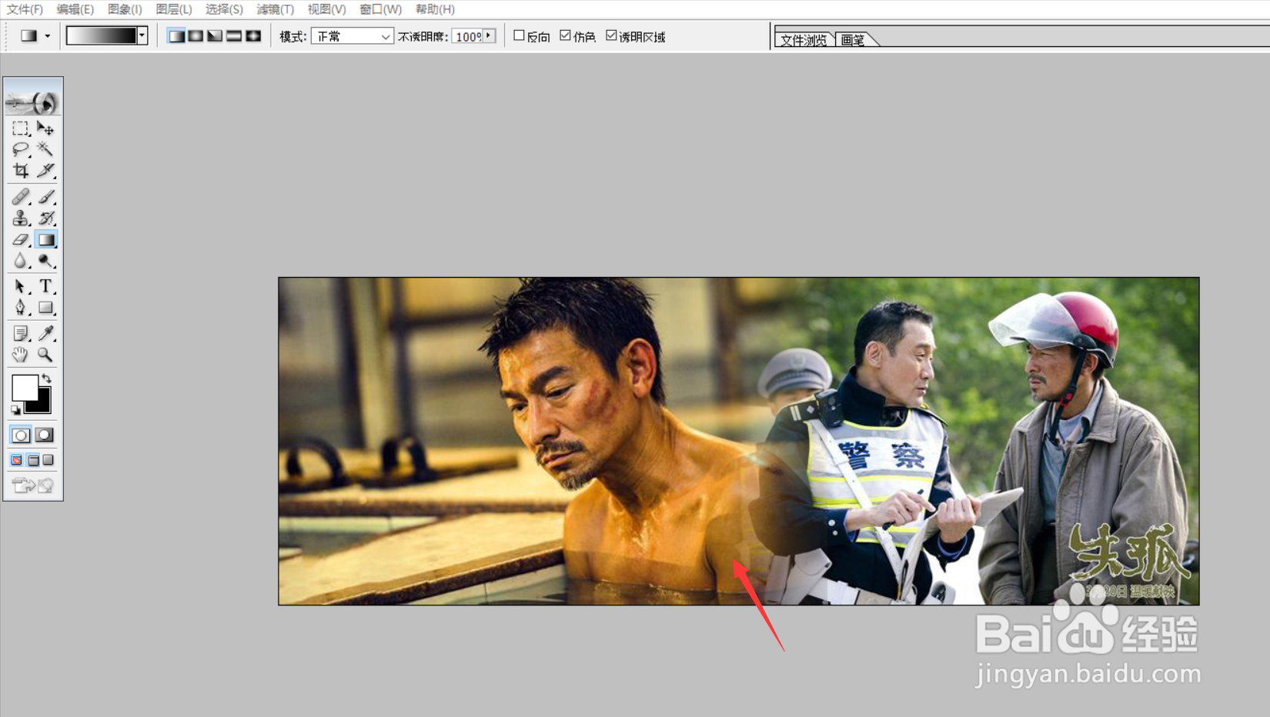Toggle the 透明区域 transparency checkbox
The width and height of the screenshot is (1270, 717).
coord(611,35)
